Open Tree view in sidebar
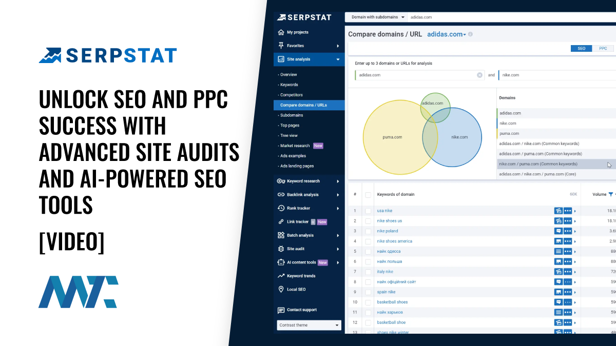This screenshot has width=616, height=346. [289, 136]
